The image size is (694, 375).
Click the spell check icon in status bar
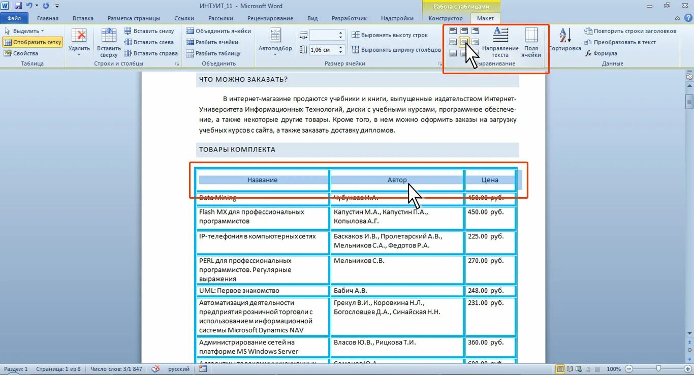pyautogui.click(x=155, y=369)
